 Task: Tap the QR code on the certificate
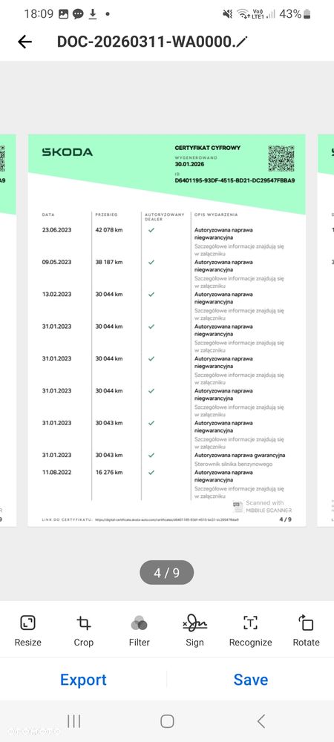[x=281, y=159]
